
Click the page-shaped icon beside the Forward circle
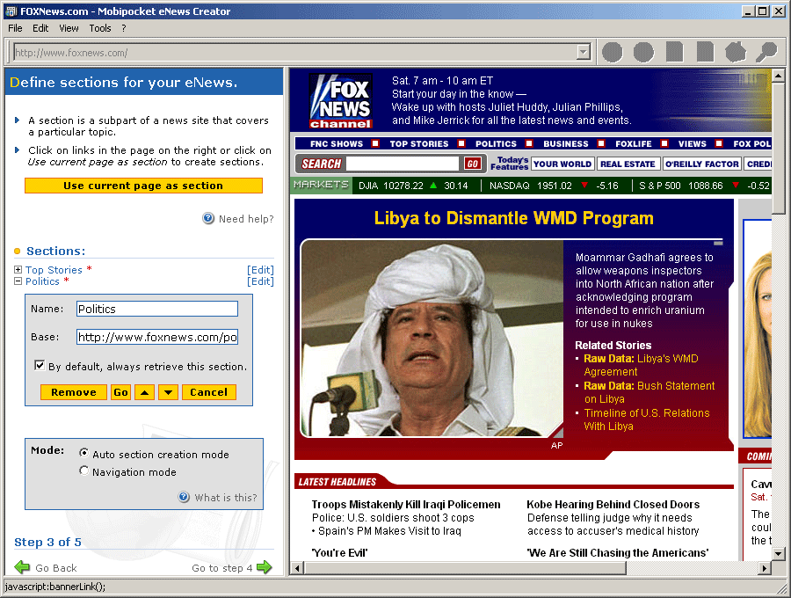(674, 52)
